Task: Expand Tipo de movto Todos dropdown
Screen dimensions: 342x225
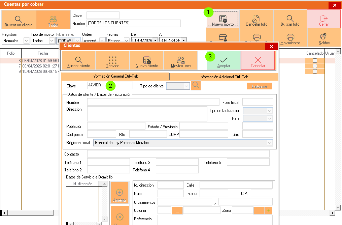Action: pyautogui.click(x=52, y=41)
